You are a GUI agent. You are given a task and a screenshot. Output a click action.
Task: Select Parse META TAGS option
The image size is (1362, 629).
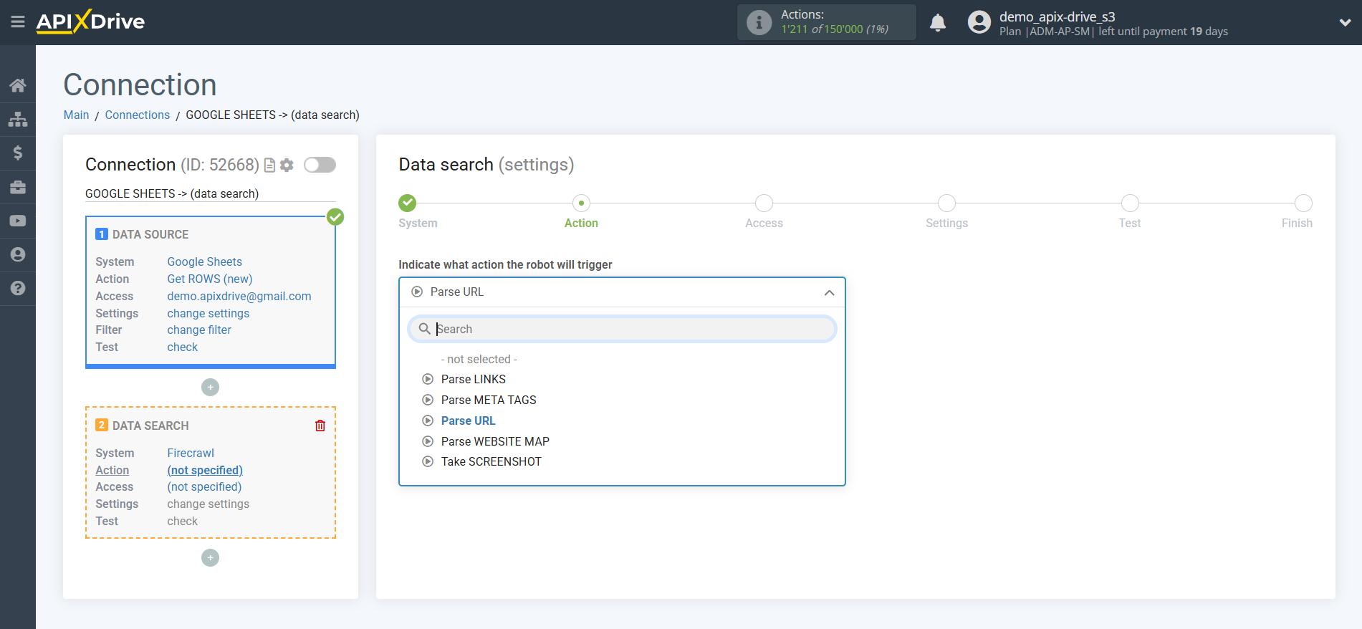tap(489, 400)
